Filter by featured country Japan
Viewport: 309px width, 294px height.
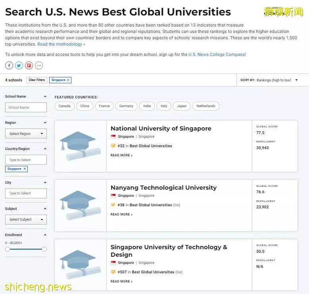[182, 106]
